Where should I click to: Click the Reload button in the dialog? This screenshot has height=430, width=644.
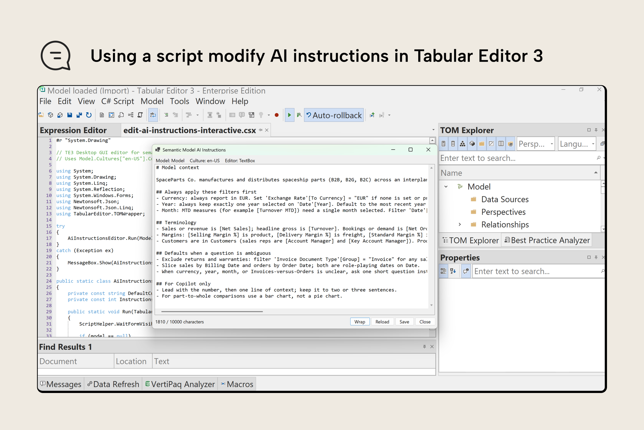[x=382, y=322]
